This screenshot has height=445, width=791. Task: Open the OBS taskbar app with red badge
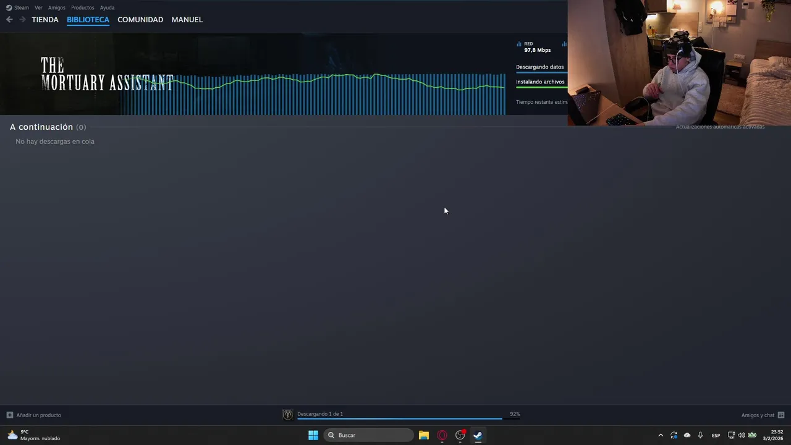[x=460, y=435]
